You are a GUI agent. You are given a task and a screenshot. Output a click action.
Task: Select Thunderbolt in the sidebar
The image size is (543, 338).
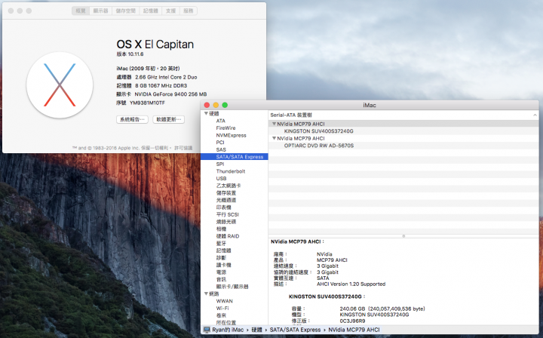(231, 171)
